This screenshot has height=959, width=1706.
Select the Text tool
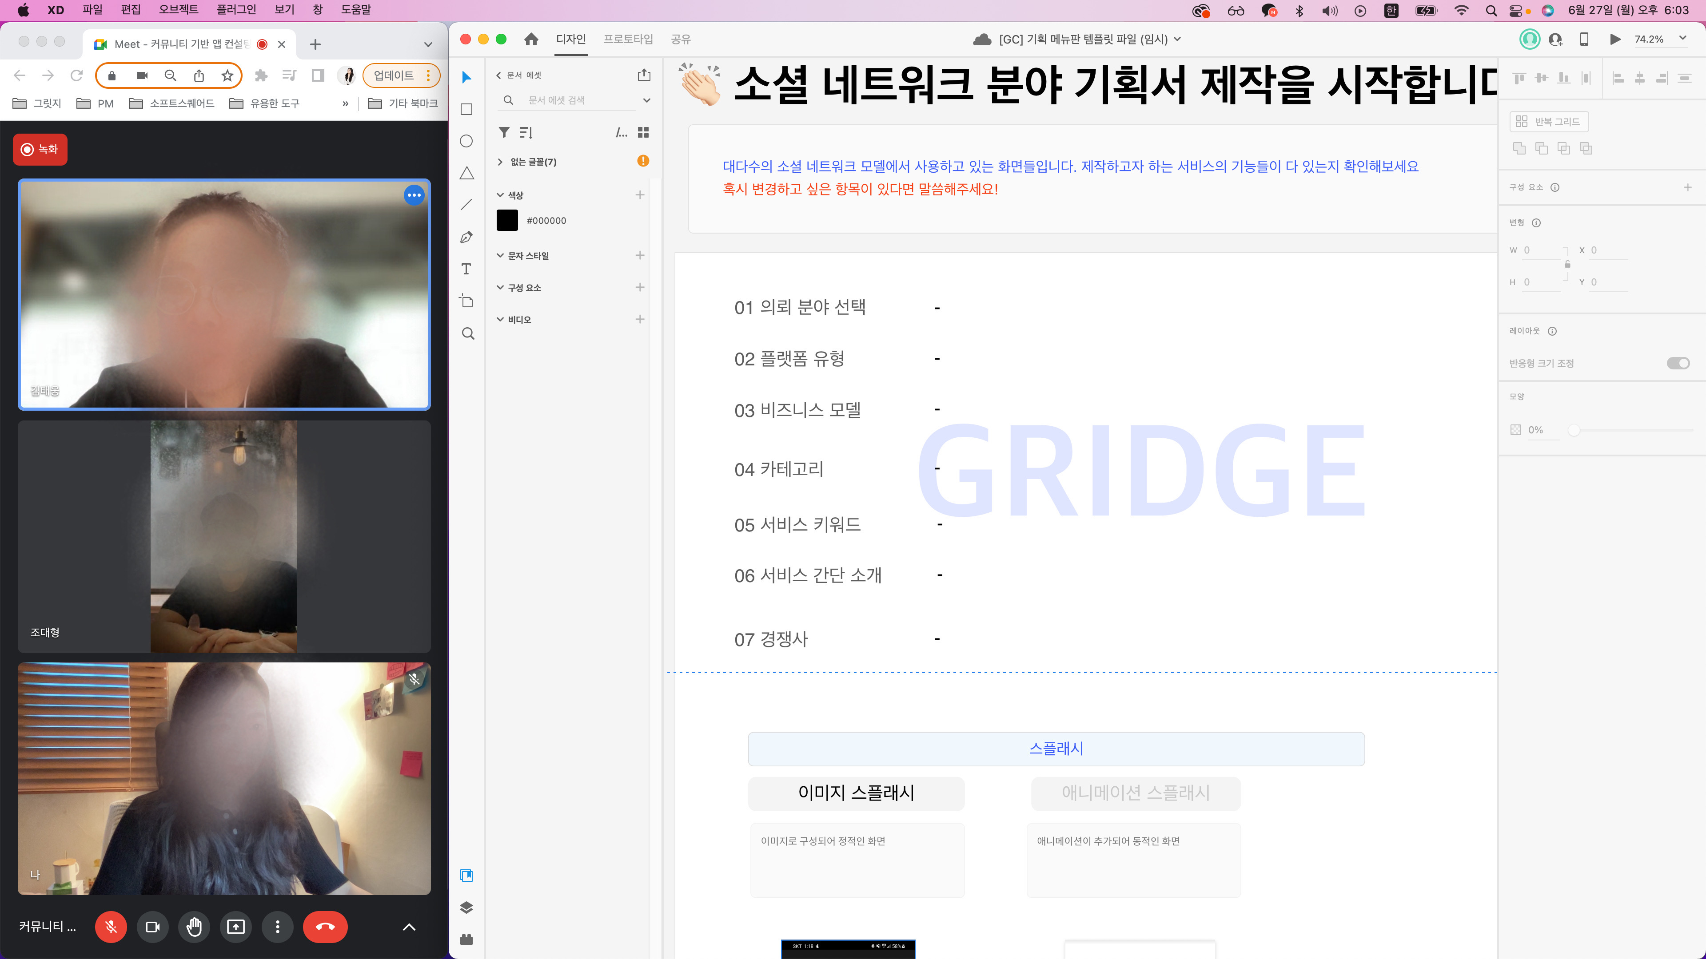click(466, 269)
